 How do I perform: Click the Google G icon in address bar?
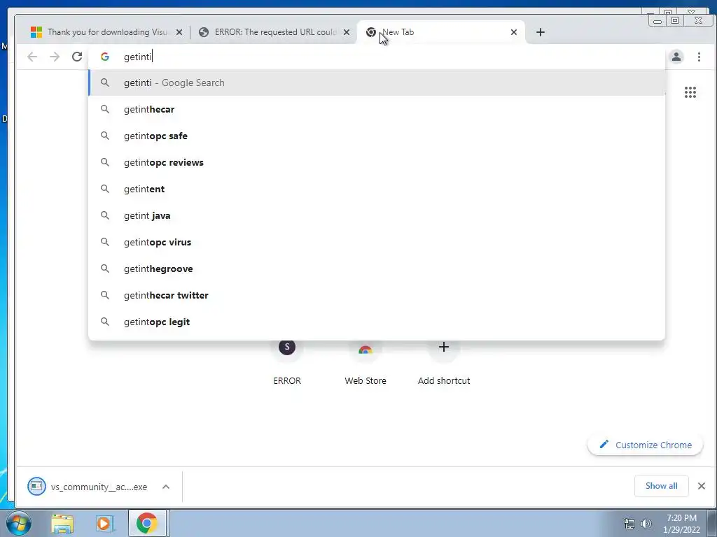click(105, 57)
